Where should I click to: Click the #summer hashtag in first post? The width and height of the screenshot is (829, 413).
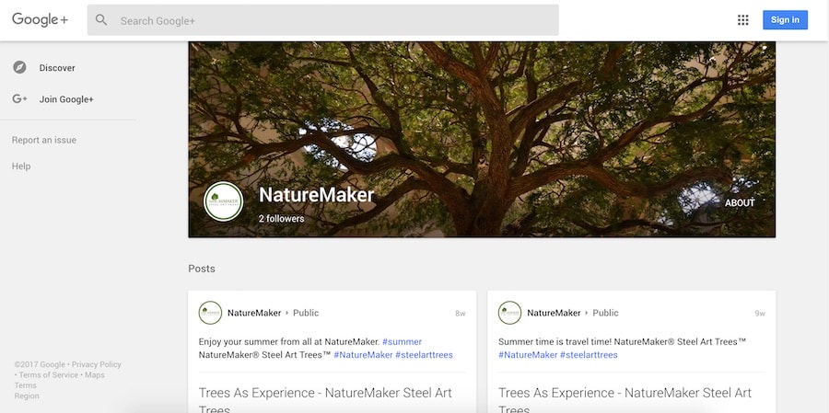click(402, 341)
